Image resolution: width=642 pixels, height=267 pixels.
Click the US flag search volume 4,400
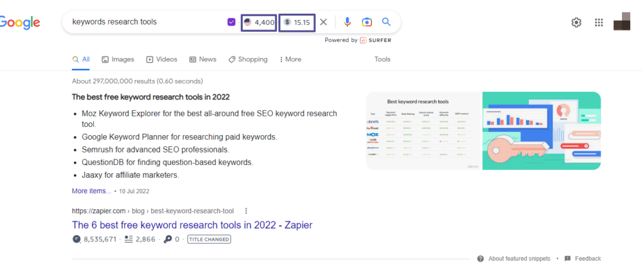point(259,22)
